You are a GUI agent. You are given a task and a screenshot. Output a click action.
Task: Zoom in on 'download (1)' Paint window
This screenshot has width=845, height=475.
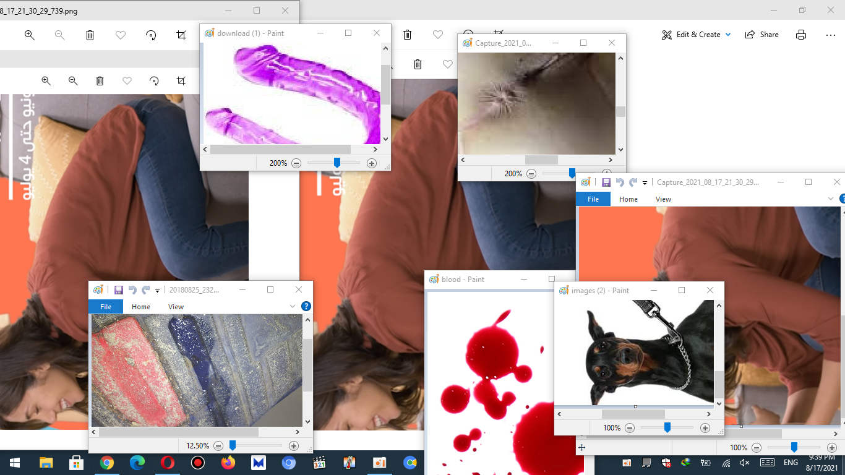371,163
